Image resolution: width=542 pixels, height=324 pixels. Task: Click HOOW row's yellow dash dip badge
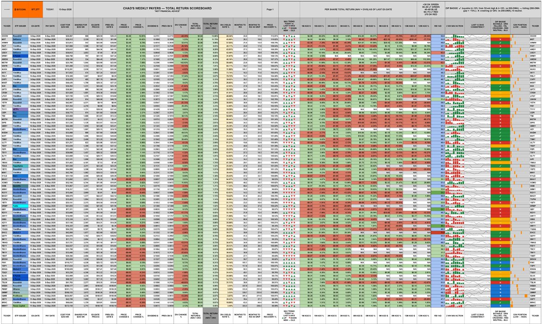pyautogui.click(x=500, y=36)
